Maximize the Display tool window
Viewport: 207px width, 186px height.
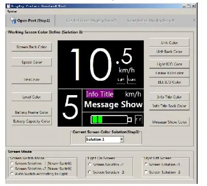[188, 6]
